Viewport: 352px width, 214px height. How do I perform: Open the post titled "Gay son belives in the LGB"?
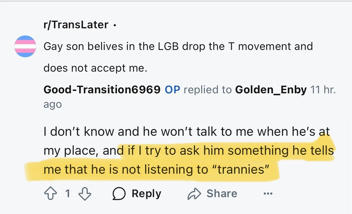[x=178, y=46]
